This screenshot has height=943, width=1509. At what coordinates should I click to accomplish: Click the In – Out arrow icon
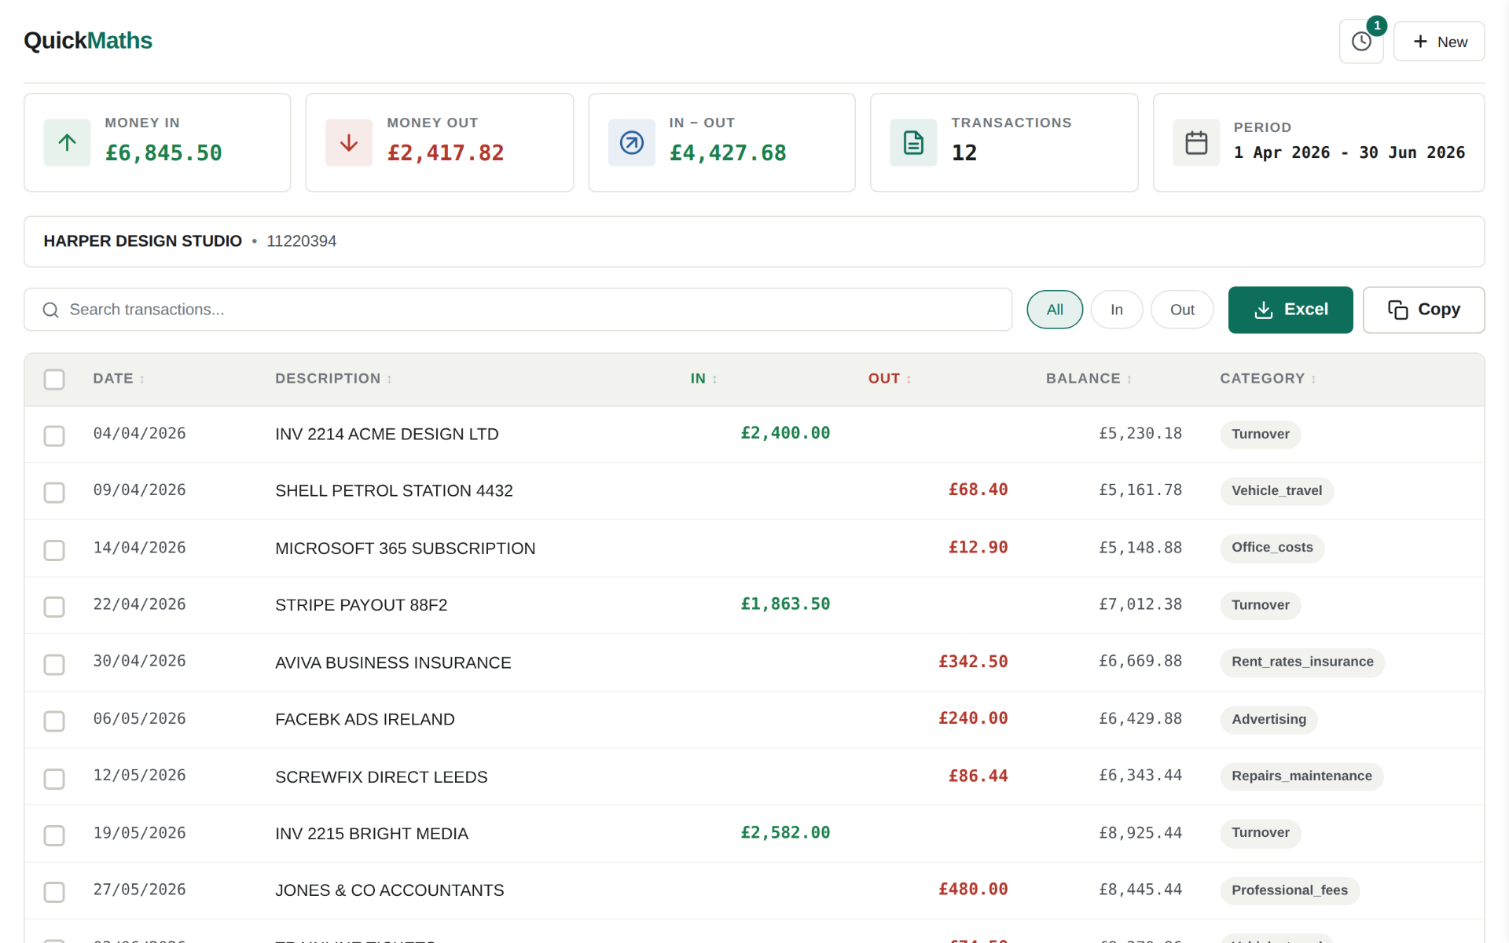(632, 142)
